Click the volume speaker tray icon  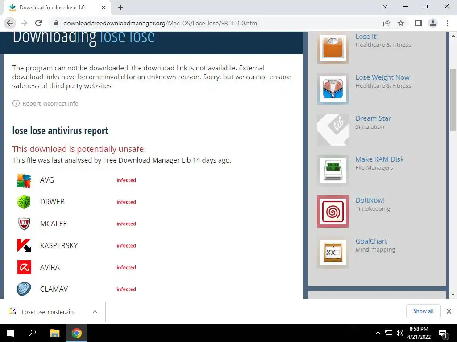[x=399, y=333]
